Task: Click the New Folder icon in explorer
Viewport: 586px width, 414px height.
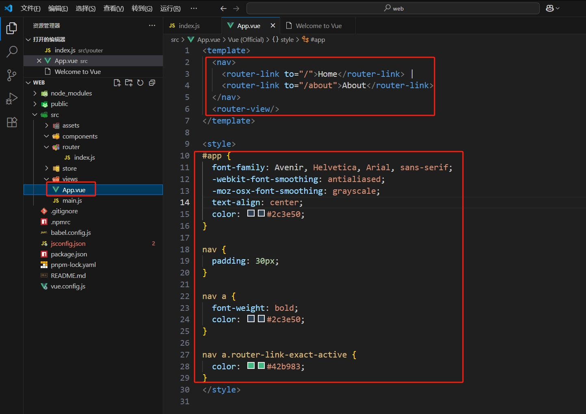Action: [x=129, y=83]
